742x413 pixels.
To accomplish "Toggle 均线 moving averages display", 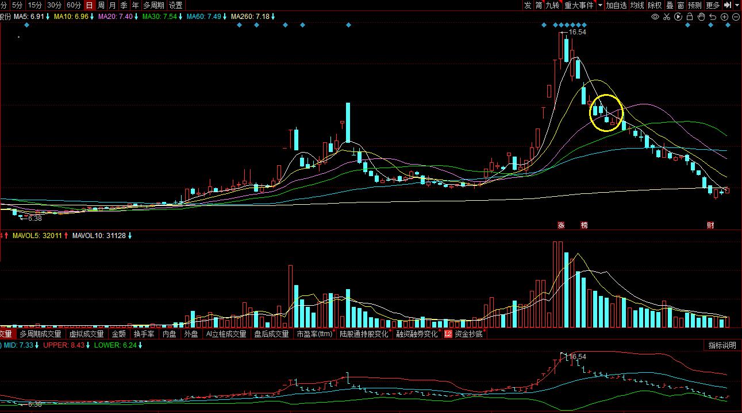I will tap(637, 5).
